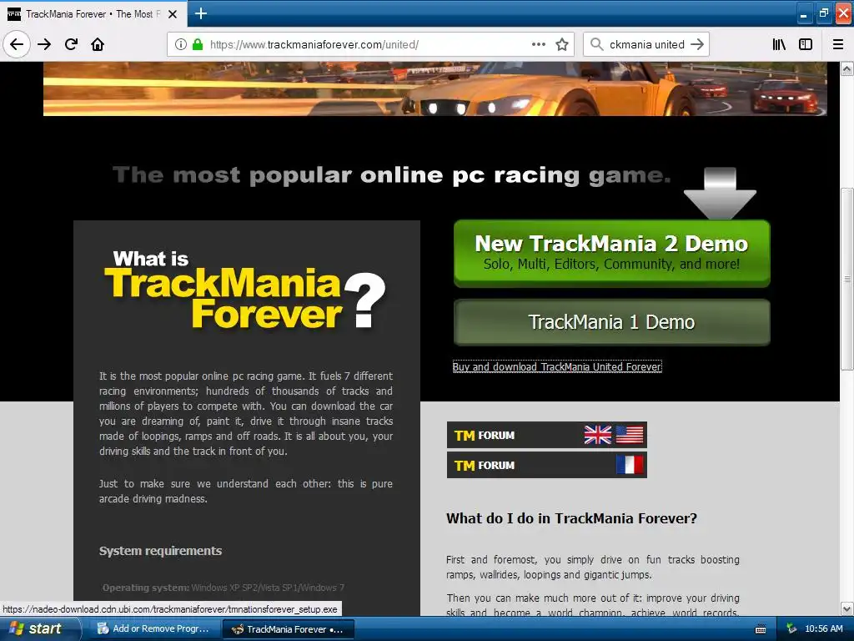
Task: Go back with the browser back arrow
Action: coord(17,44)
